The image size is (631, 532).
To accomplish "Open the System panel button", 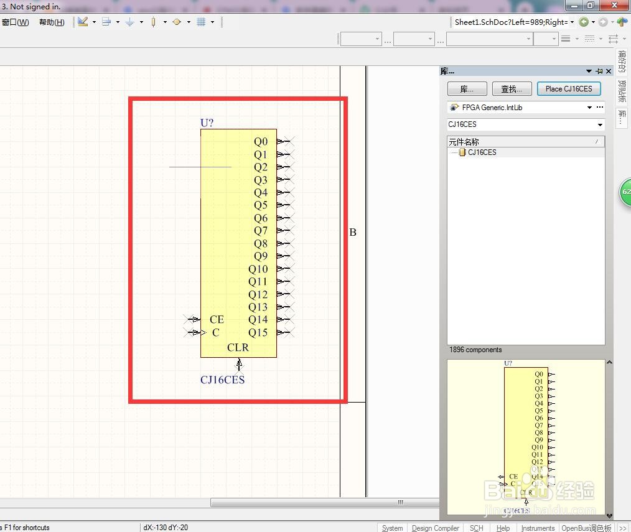I will pos(392,528).
